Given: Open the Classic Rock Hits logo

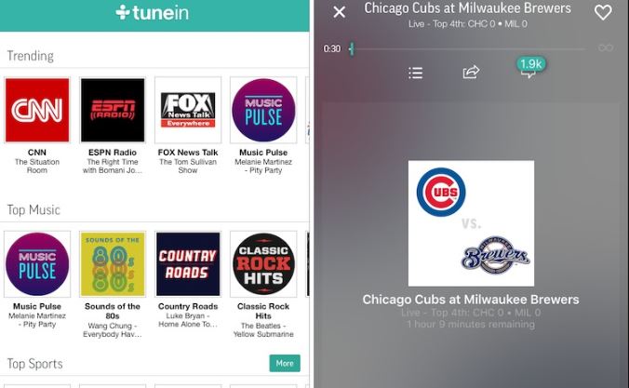Looking at the screenshot, I should [x=263, y=264].
